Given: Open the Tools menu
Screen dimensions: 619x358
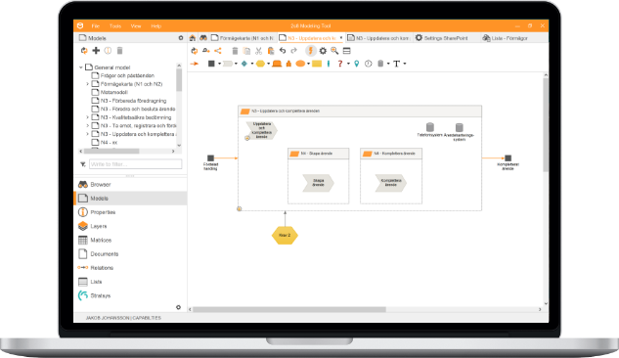Looking at the screenshot, I should 115,26.
